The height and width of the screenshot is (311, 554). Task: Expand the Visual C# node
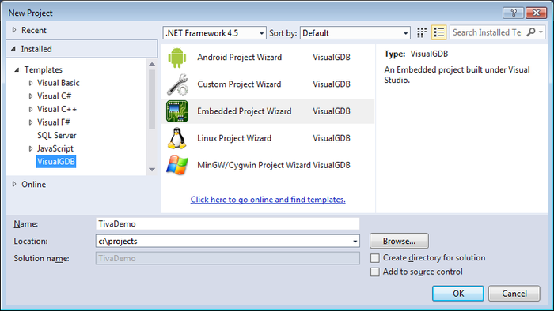click(x=31, y=96)
